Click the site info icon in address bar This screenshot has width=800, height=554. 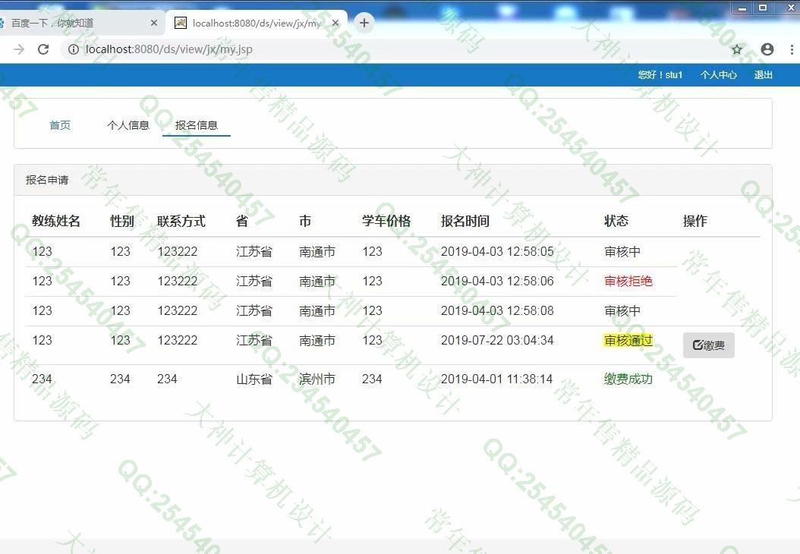click(x=74, y=49)
